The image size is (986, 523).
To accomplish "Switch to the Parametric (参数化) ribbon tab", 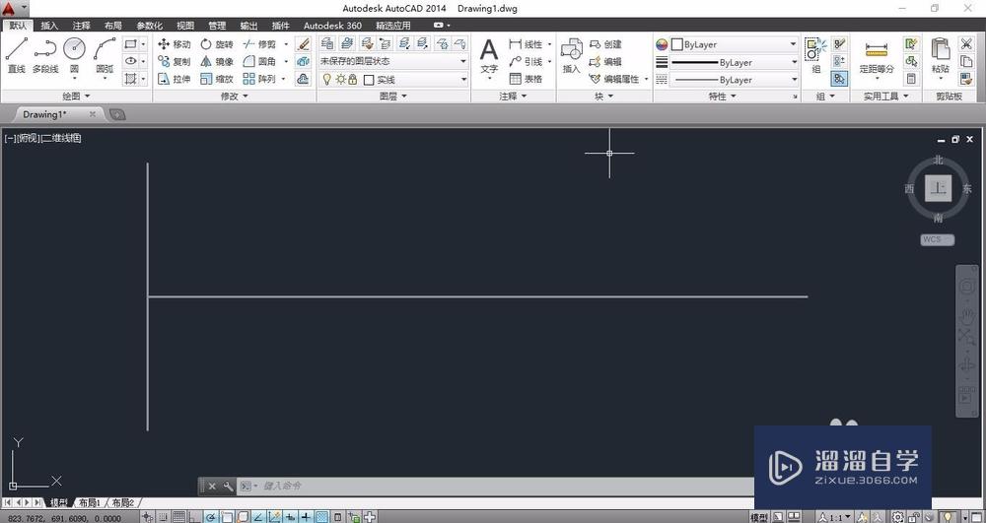I will pyautogui.click(x=150, y=26).
